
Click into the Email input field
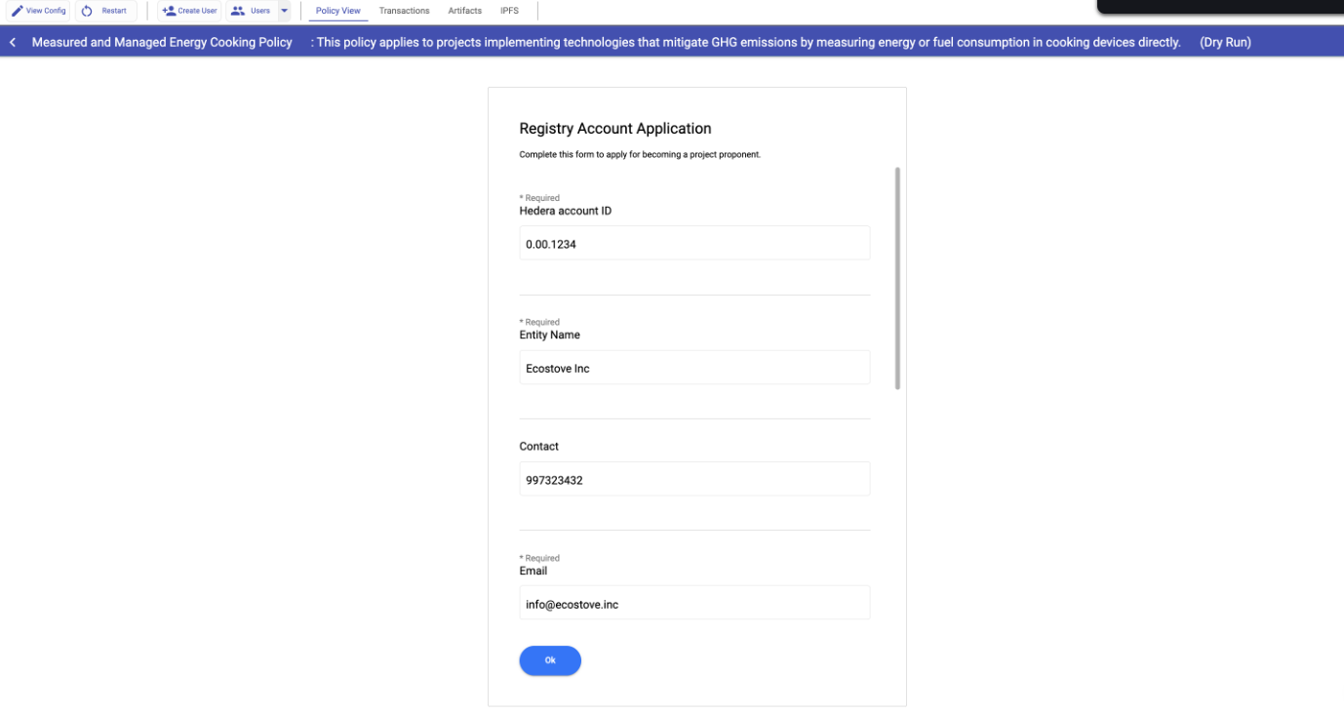click(x=693, y=604)
